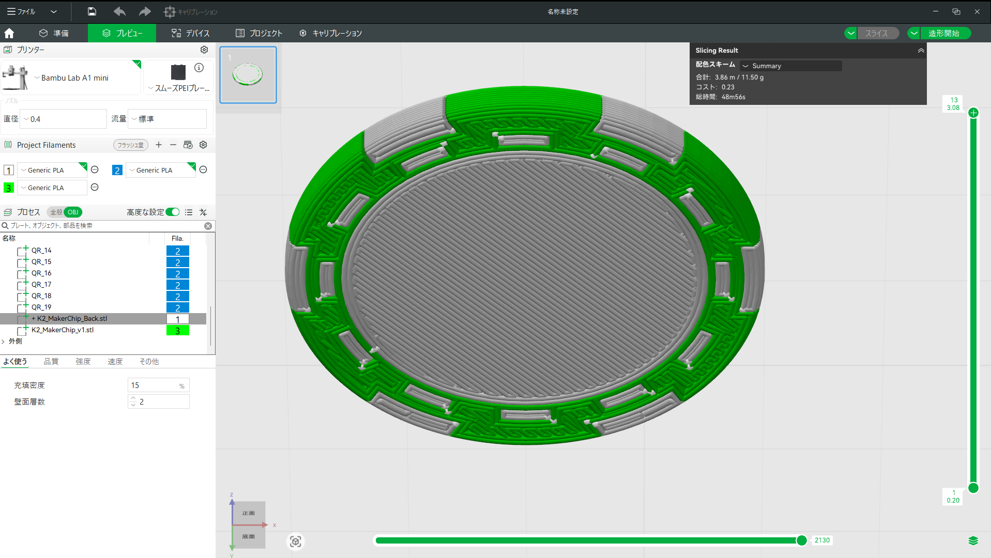Reset the camera view icon
This screenshot has width=991, height=558.
tap(296, 541)
